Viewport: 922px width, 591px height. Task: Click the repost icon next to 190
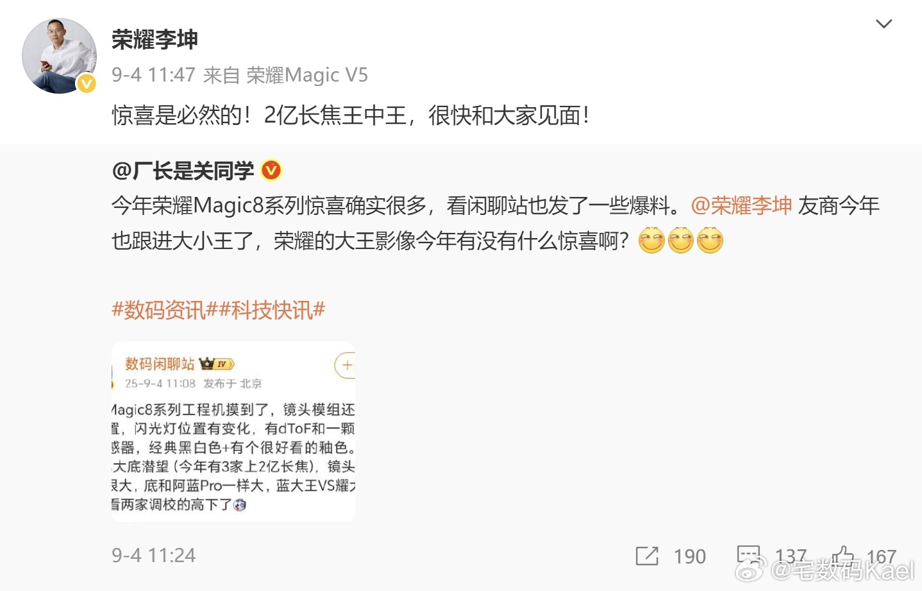pyautogui.click(x=647, y=556)
